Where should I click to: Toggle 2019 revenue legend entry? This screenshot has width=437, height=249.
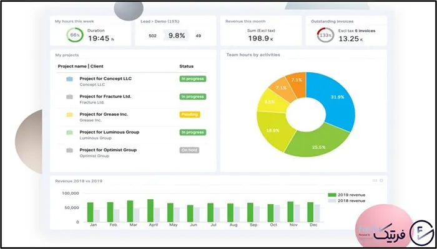tap(346, 195)
